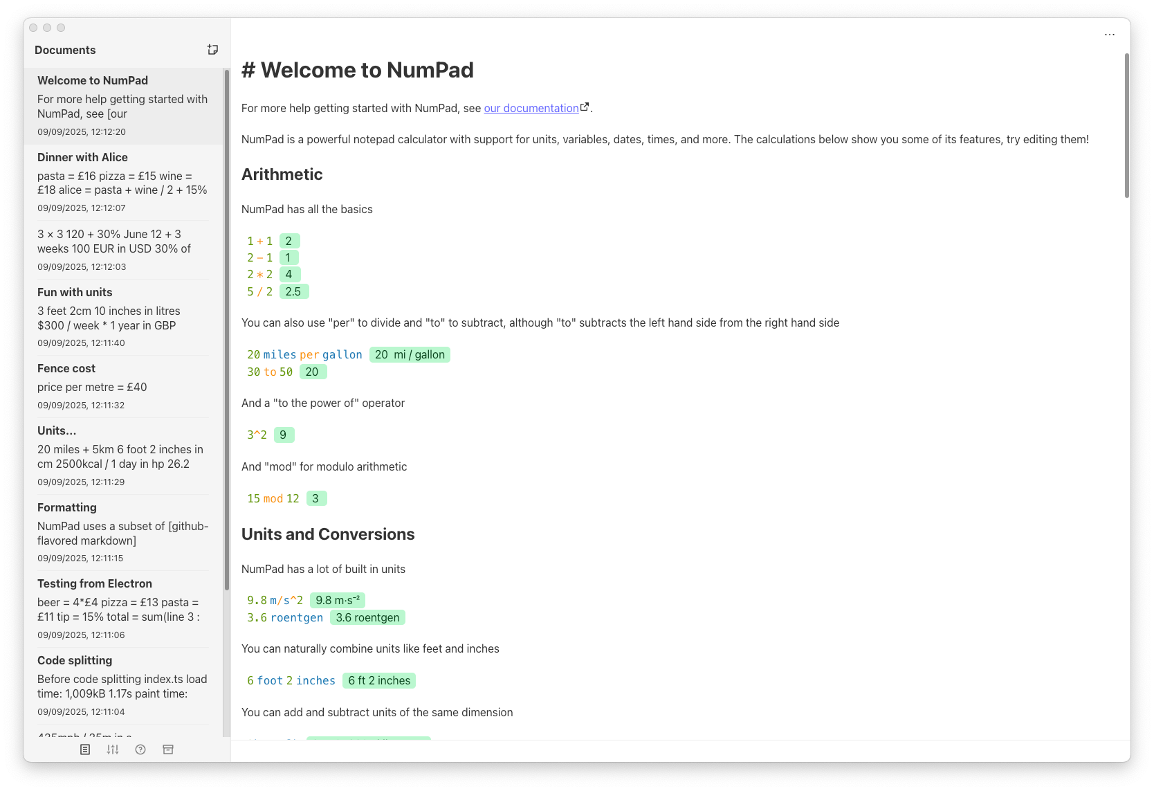Create a new document with the compose icon
Image resolution: width=1154 pixels, height=791 pixels.
pos(212,50)
